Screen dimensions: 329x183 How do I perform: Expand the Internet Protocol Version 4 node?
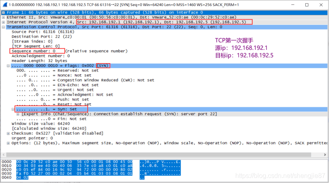(4, 22)
